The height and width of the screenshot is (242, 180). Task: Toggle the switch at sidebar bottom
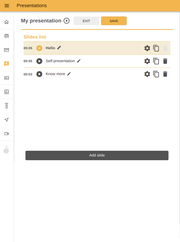coord(6,149)
